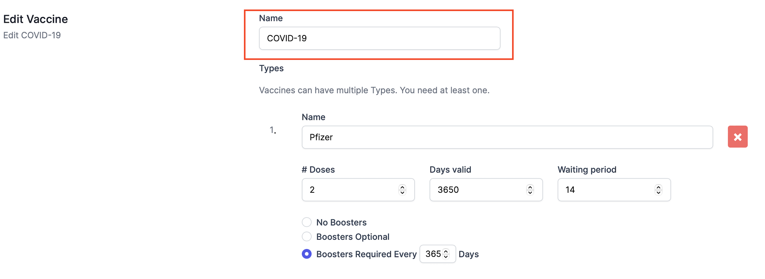765x279 pixels.
Task: Select the No Boosters option
Action: 307,222
